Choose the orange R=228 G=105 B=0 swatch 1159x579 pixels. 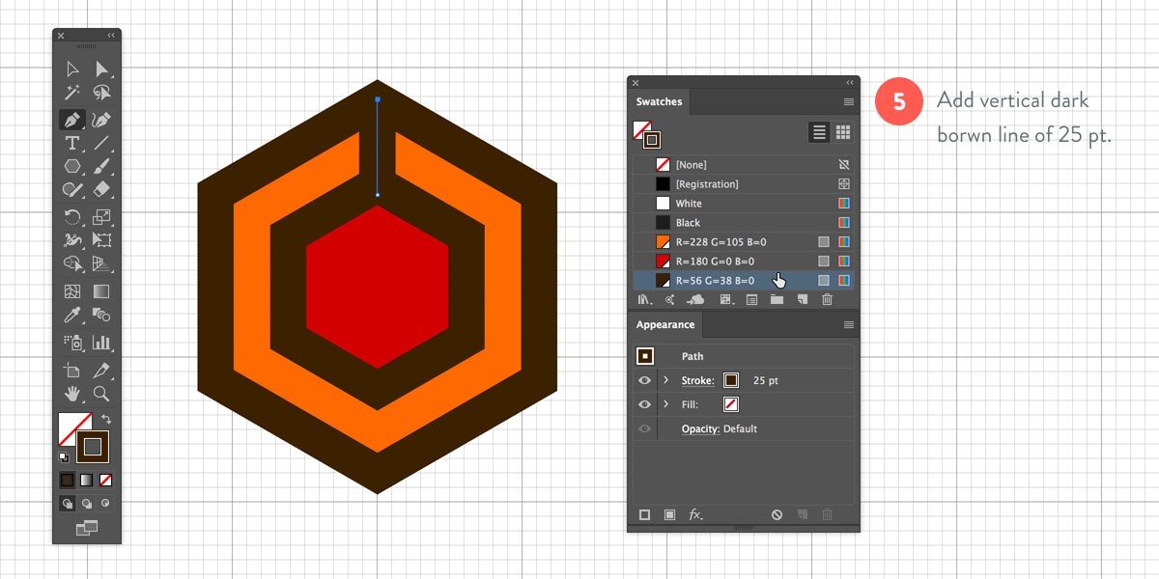point(715,241)
